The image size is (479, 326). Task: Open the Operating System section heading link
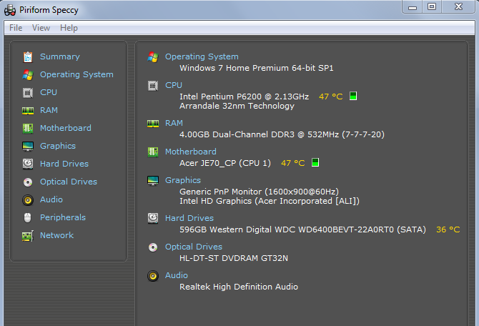[x=202, y=56]
